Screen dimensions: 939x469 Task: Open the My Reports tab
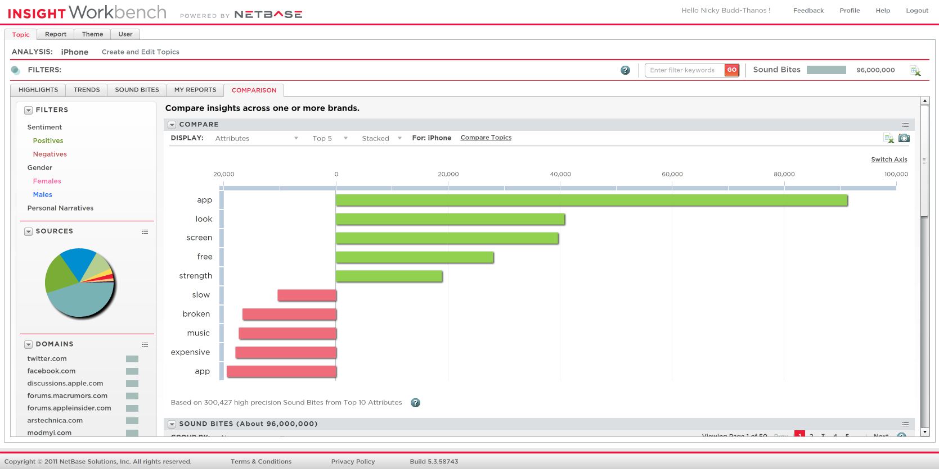point(195,90)
